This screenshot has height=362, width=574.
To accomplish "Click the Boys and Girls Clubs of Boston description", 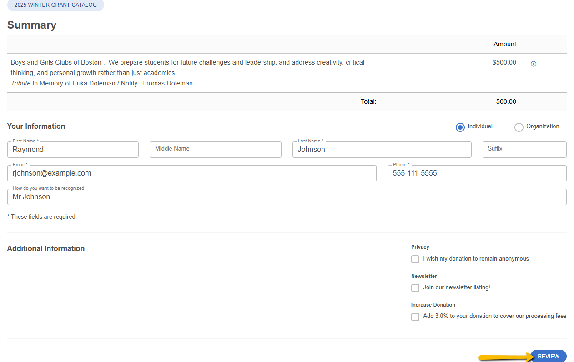I will [187, 67].
